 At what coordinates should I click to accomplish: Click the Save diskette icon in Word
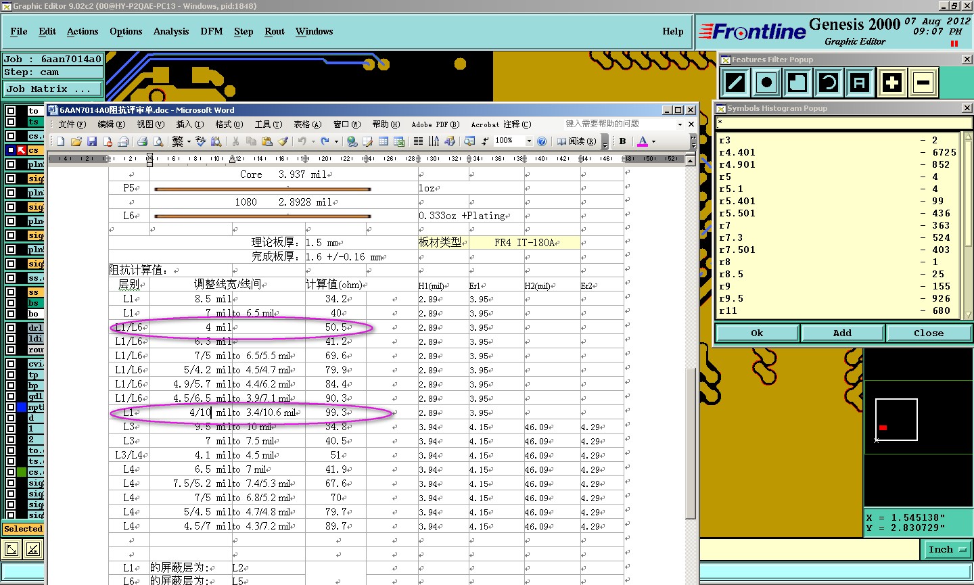[92, 141]
